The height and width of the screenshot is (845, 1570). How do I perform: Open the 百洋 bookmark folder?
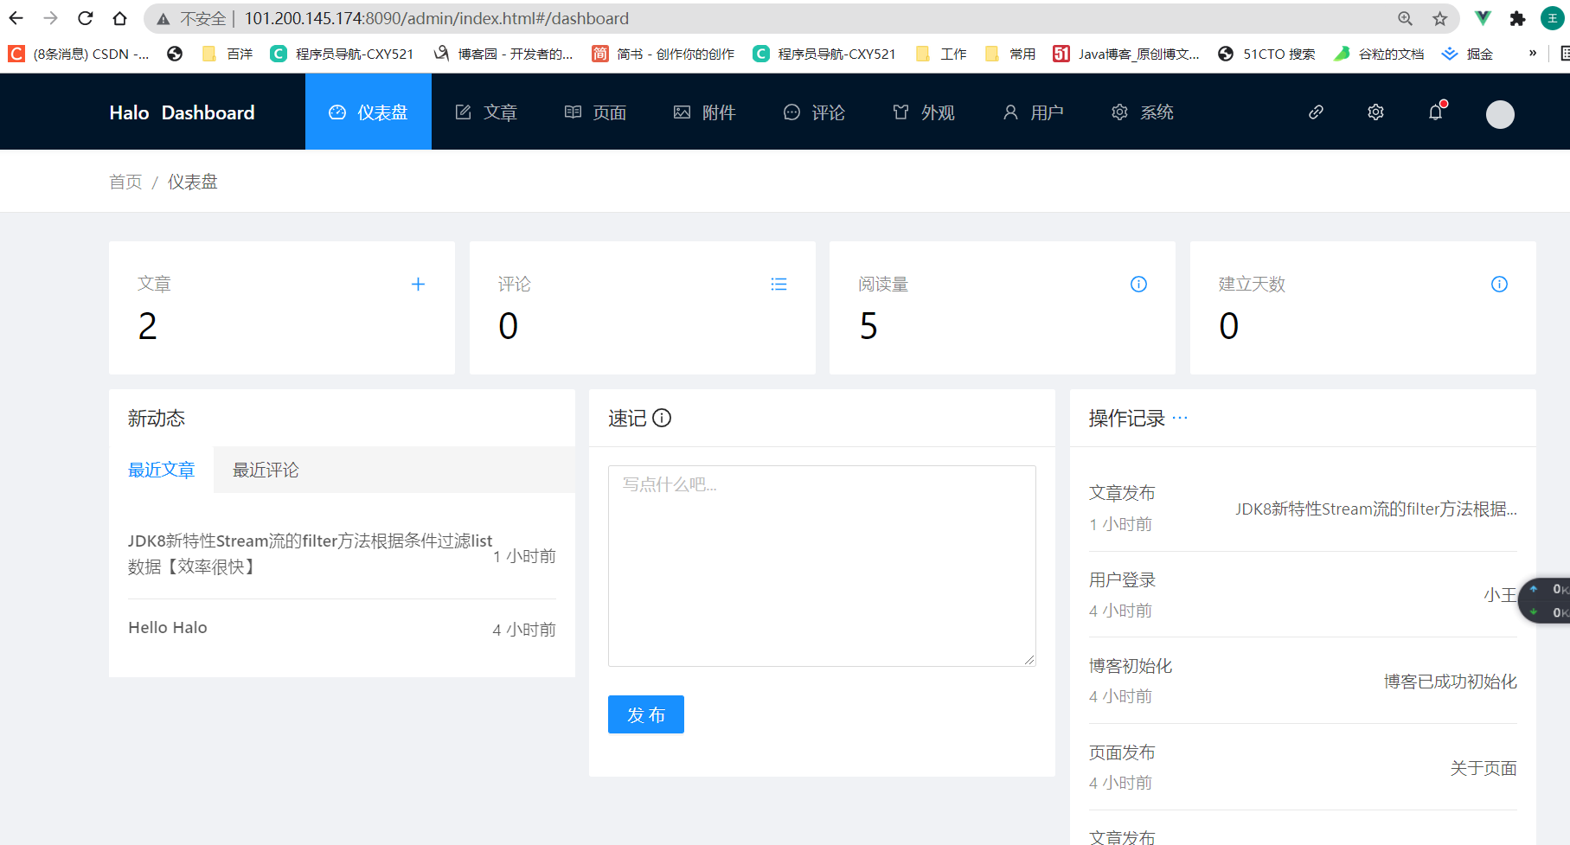click(x=227, y=54)
